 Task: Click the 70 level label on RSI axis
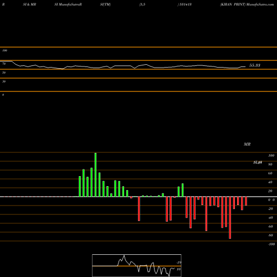(x=4, y=64)
